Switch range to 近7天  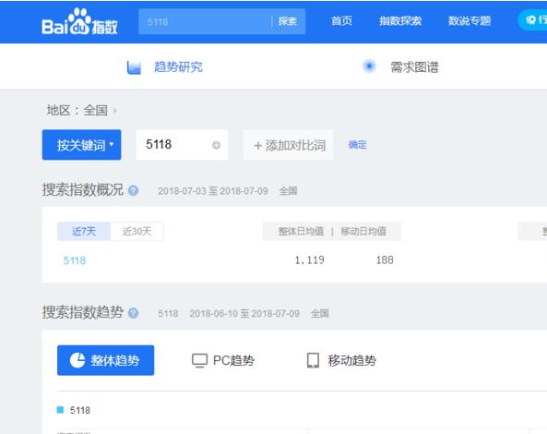[x=84, y=231]
